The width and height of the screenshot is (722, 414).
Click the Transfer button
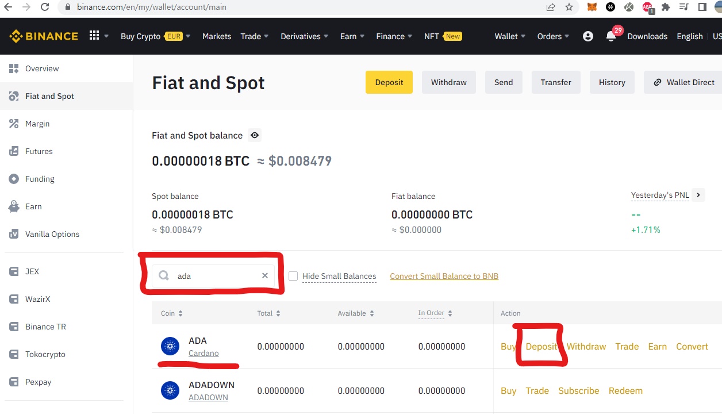pyautogui.click(x=556, y=82)
